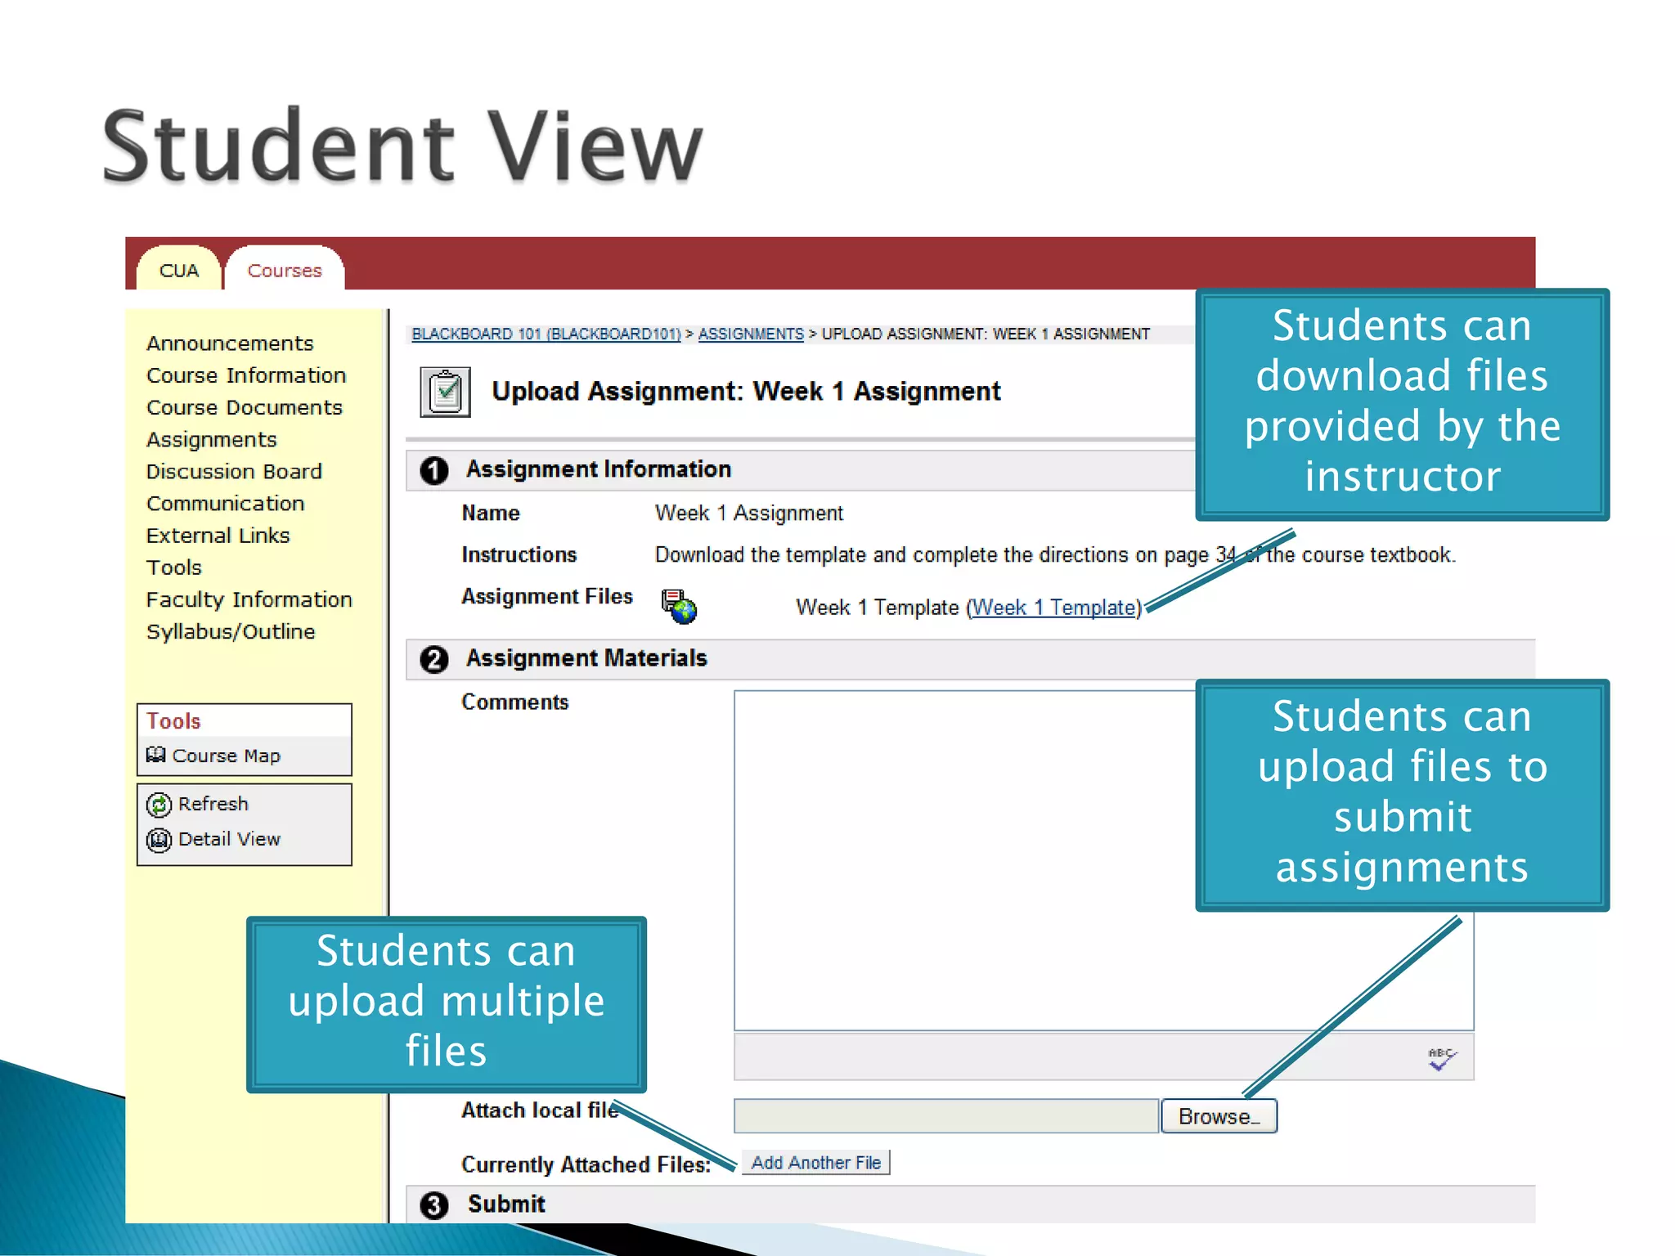
Task: Click the Upload Assignment clipboard icon
Action: tap(445, 392)
